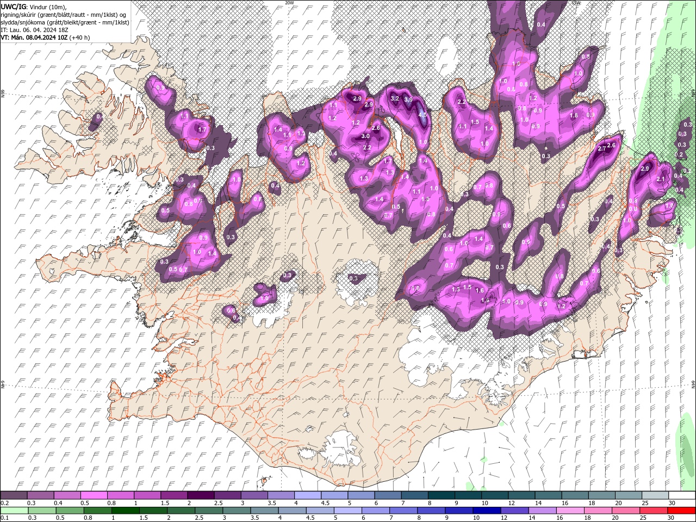Screen dimensions: 696x522
Task: Select the dark teal 8 swatch, upper legend
Action: pos(440,495)
